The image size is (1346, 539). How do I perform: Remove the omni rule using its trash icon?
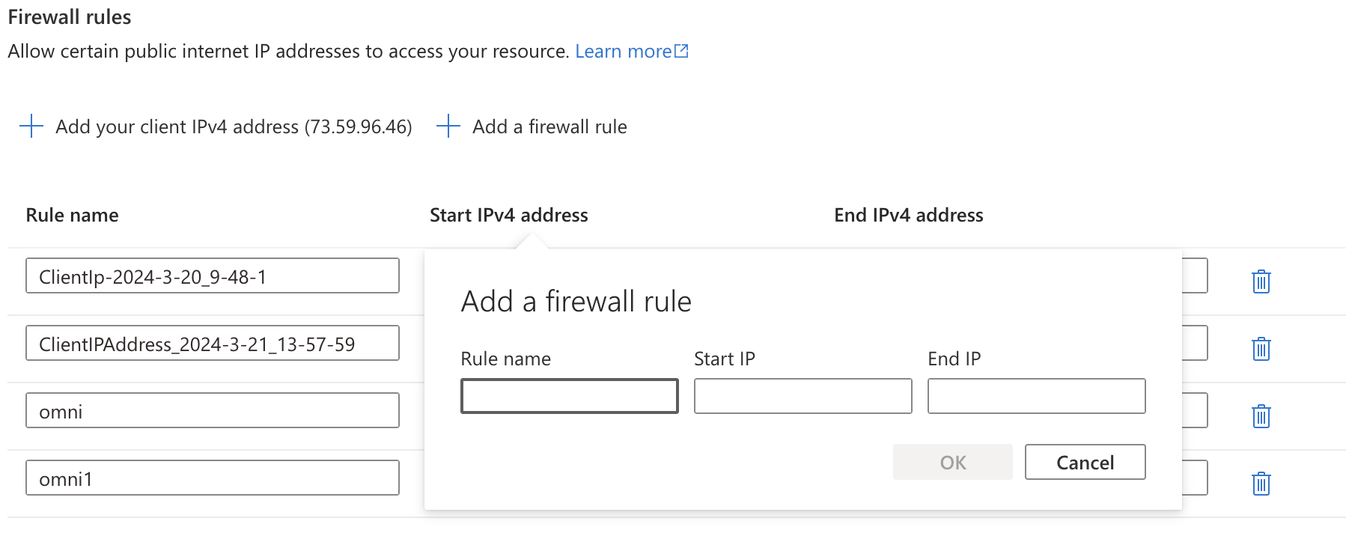(x=1261, y=416)
